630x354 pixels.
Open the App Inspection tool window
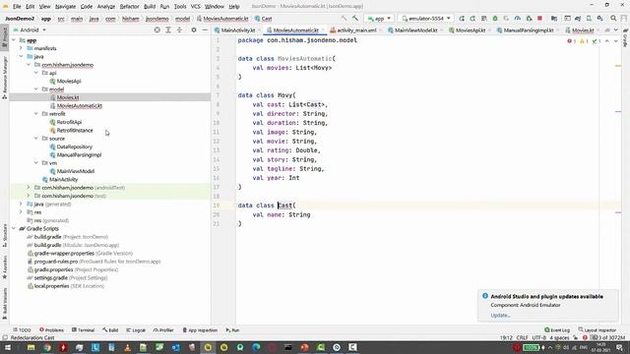[x=200, y=330]
